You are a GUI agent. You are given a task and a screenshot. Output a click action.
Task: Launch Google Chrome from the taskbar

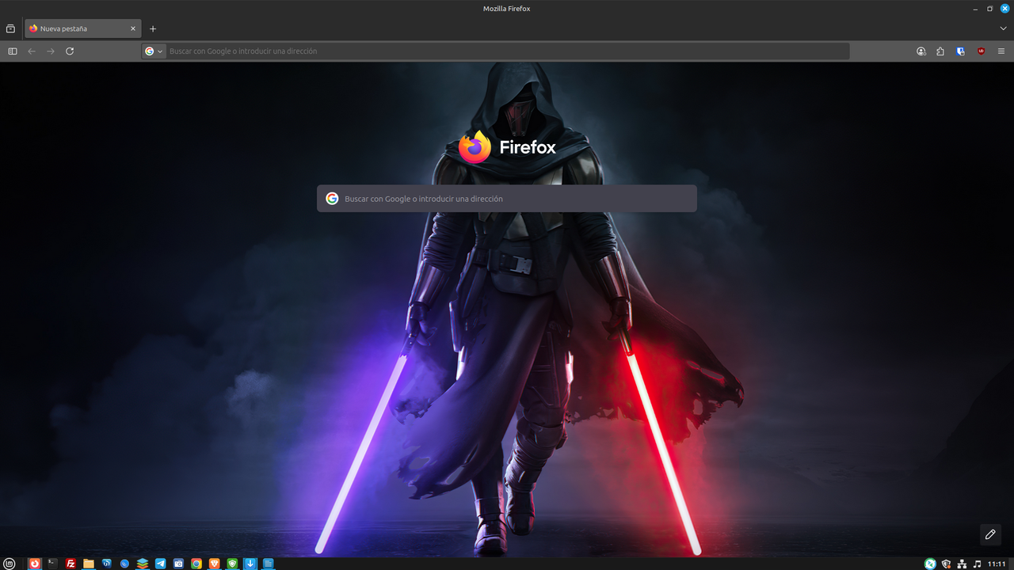click(196, 564)
